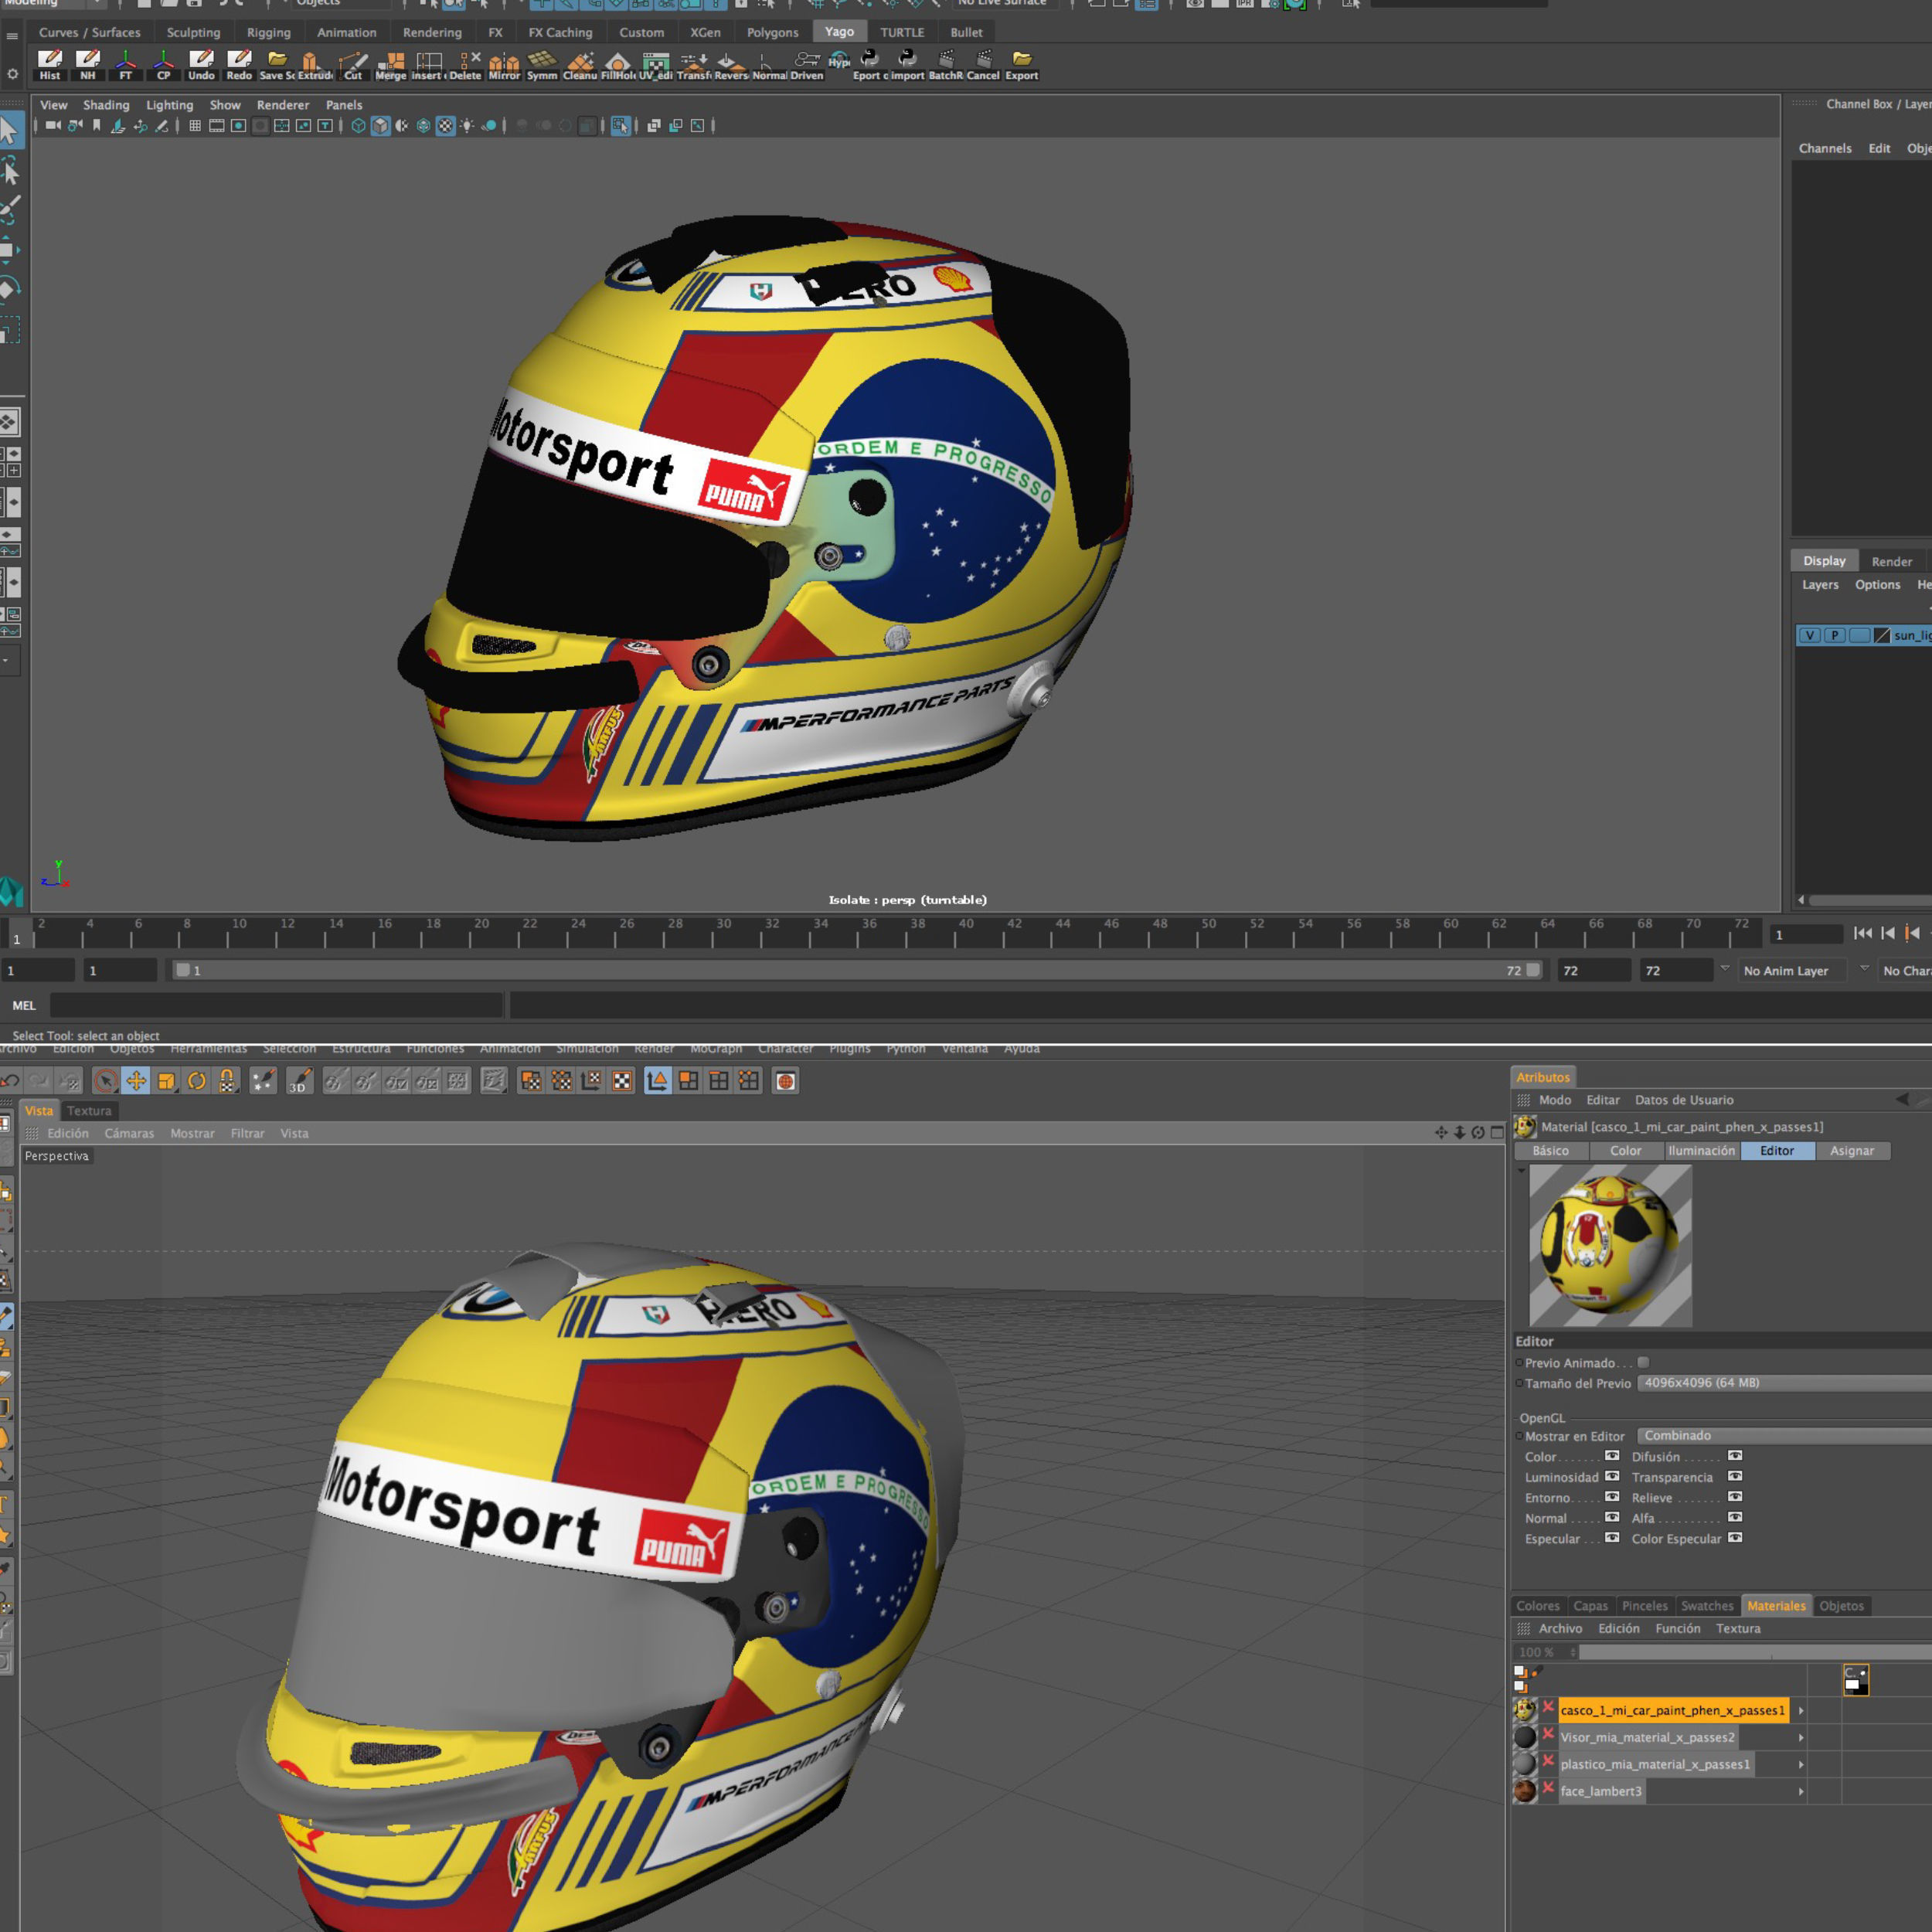Click the Hist shelf button in Maya
This screenshot has width=1932, height=1932.
50,65
